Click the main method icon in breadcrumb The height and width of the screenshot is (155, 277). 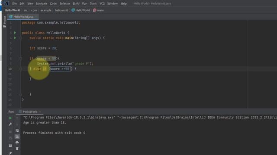[94, 10]
